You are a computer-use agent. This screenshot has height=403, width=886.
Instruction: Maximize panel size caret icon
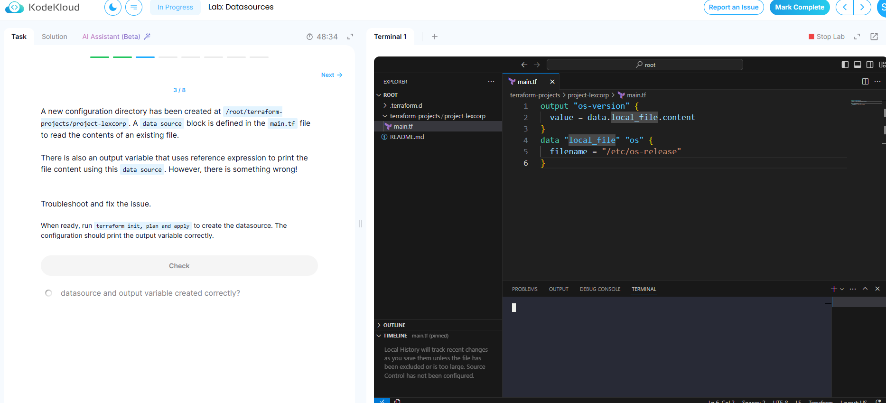coord(865,289)
